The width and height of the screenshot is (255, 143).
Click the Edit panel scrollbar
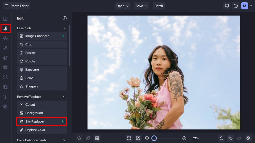(69, 45)
